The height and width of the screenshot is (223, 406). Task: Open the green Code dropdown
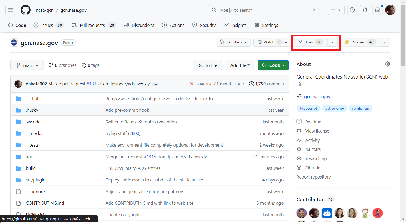(273, 65)
